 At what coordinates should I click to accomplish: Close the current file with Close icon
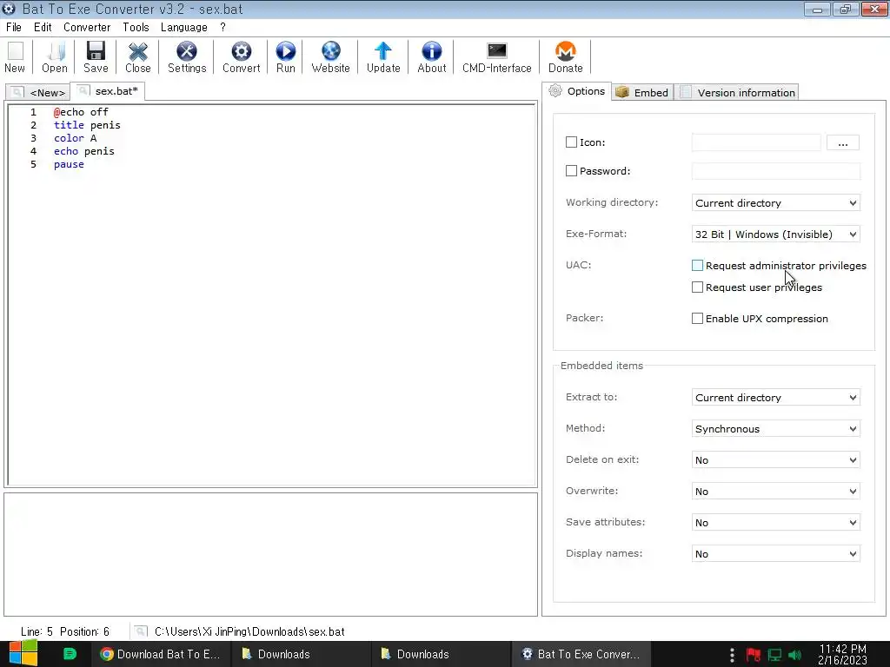(138, 56)
